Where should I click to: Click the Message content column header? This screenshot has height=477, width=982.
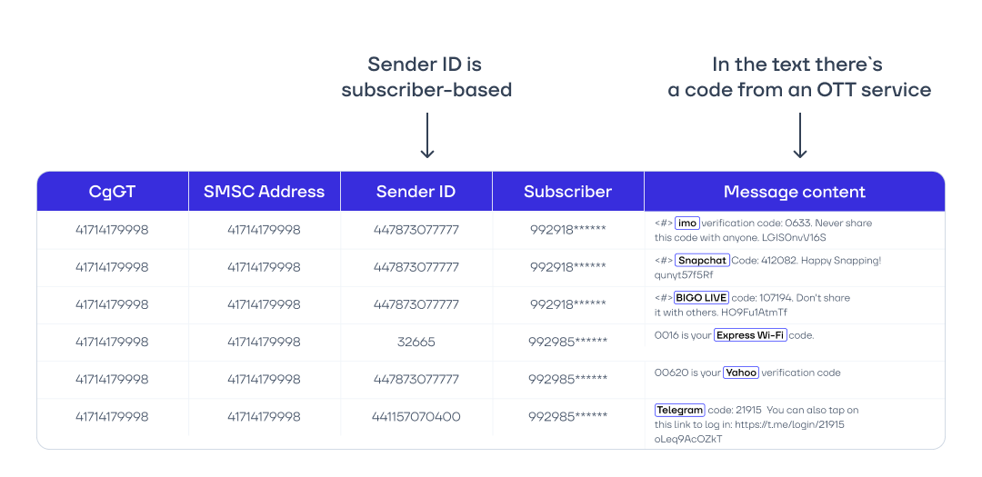click(794, 192)
